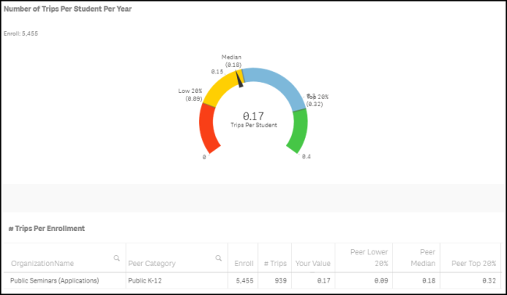The height and width of the screenshot is (295, 507).
Task: Select the Public Seminars (Applications) cell
Action: click(55, 280)
